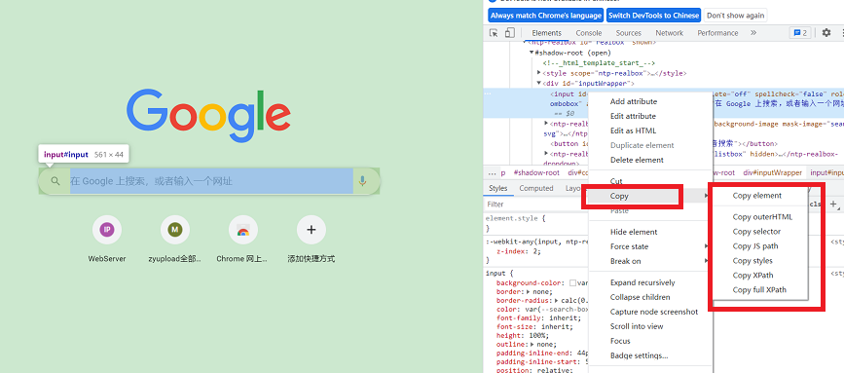This screenshot has width=844, height=373.
Task: Click the breadcrumb ellipsis at left
Action: pos(492,172)
